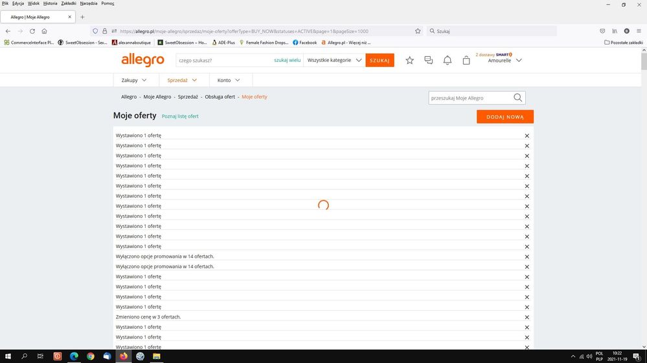Open the Allegro favorites star icon
The height and width of the screenshot is (363, 647).
click(409, 61)
